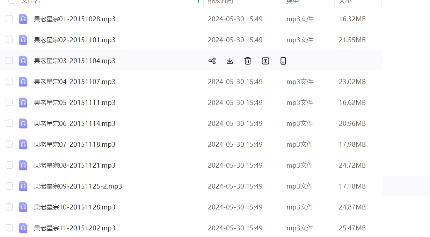The width and height of the screenshot is (430, 237).
Task: Check the box beside 果老星宗07-20151118.mp3
Action: (x=9, y=144)
